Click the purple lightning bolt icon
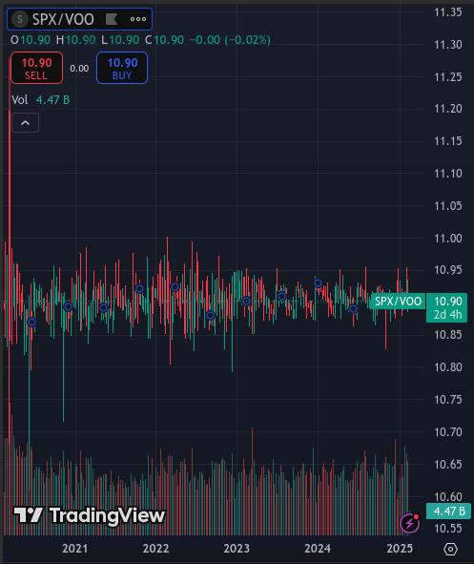This screenshot has width=474, height=564. 410,523
